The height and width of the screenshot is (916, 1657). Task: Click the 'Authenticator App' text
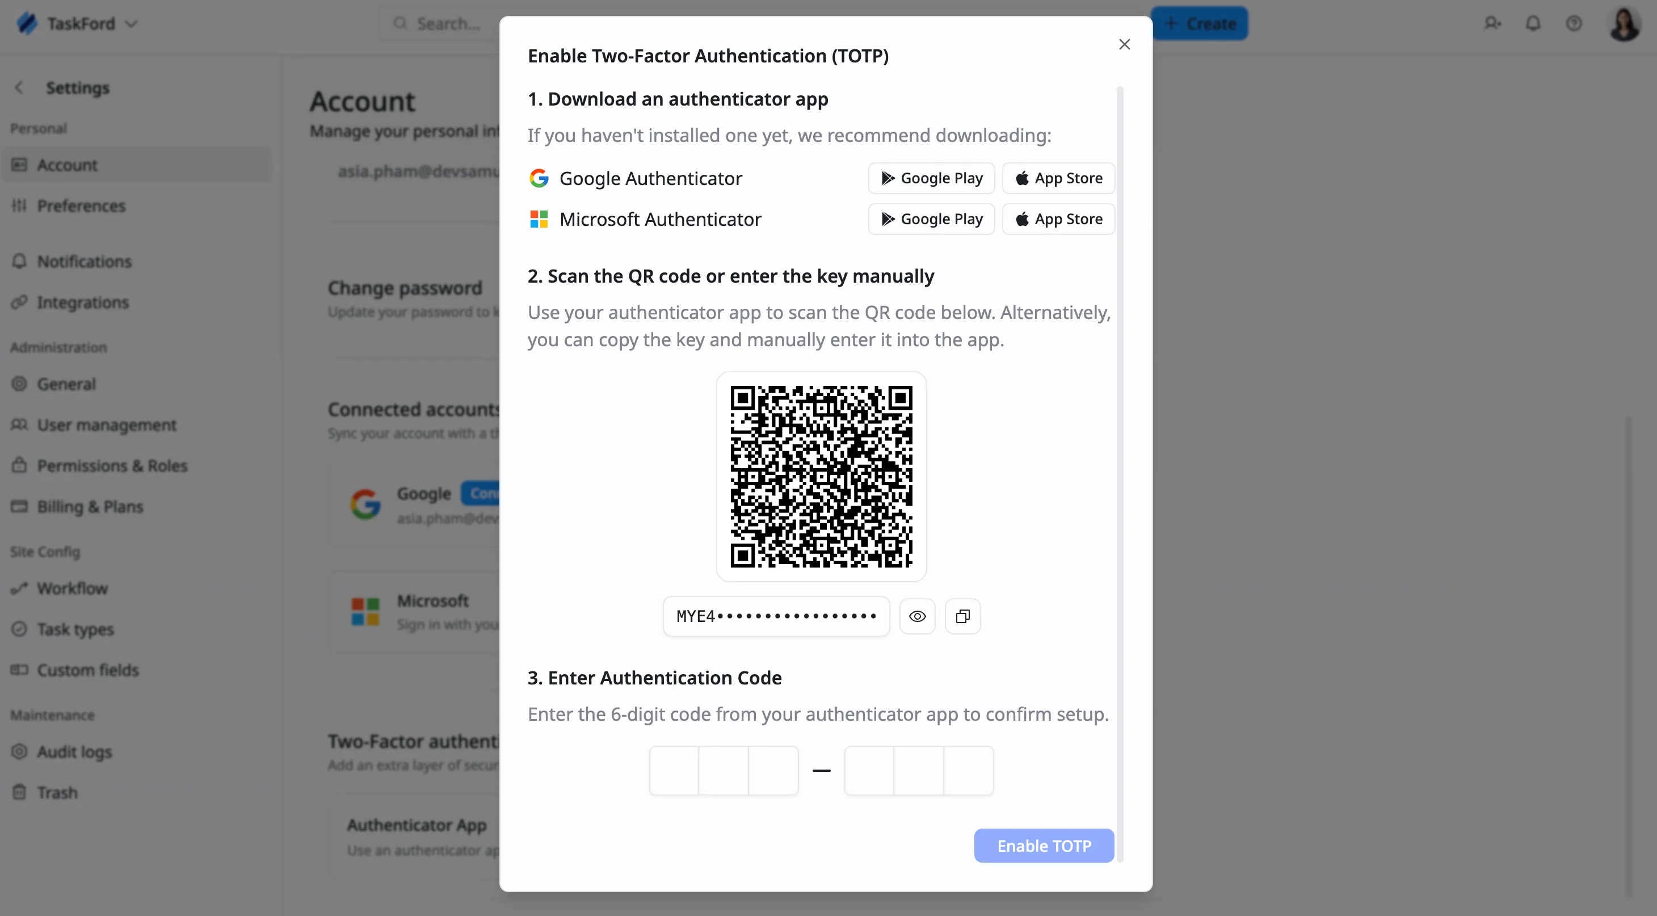tap(417, 825)
